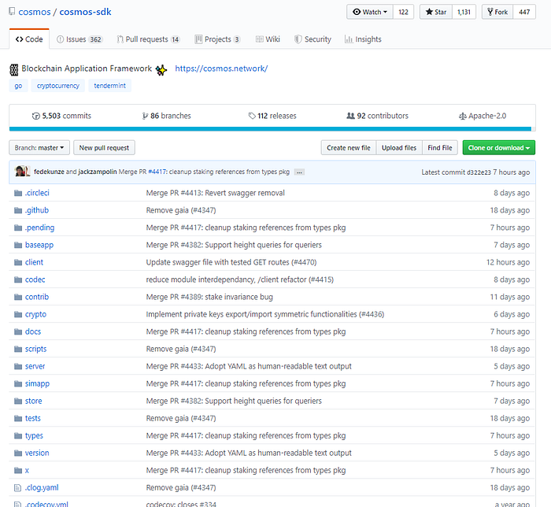This screenshot has width=551, height=507.
Task: Click the 447 forks count
Action: tap(524, 12)
